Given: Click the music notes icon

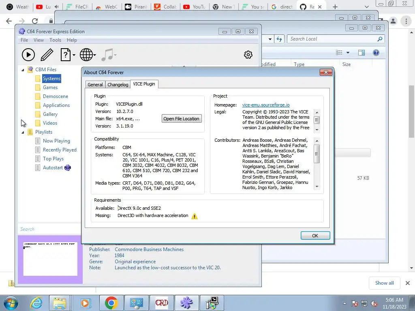Looking at the screenshot, I should pyautogui.click(x=107, y=55).
